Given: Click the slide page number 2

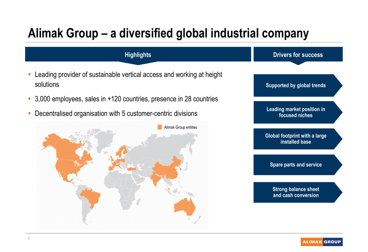Looking at the screenshot, I should pyautogui.click(x=29, y=238).
